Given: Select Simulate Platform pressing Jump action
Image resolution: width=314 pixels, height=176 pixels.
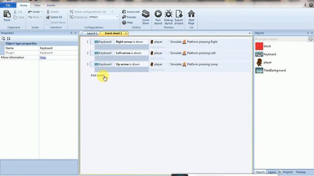Looking at the screenshot, I should [x=194, y=64].
